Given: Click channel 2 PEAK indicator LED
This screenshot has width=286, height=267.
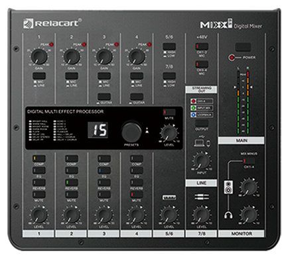Looking at the screenshot, I should click(84, 44).
